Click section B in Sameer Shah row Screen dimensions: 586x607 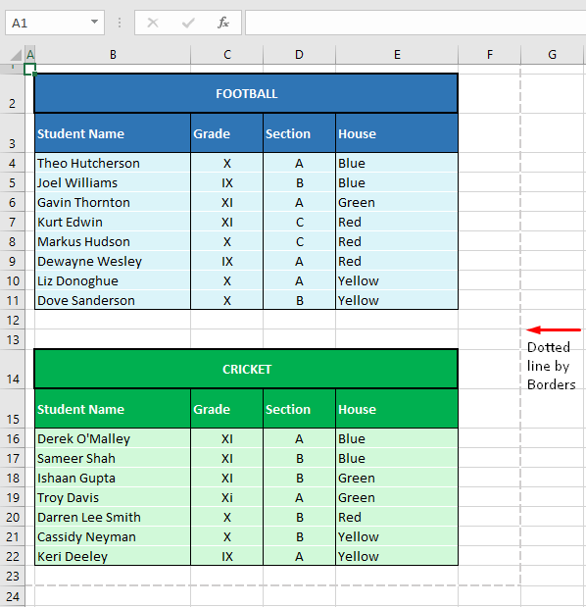point(299,458)
